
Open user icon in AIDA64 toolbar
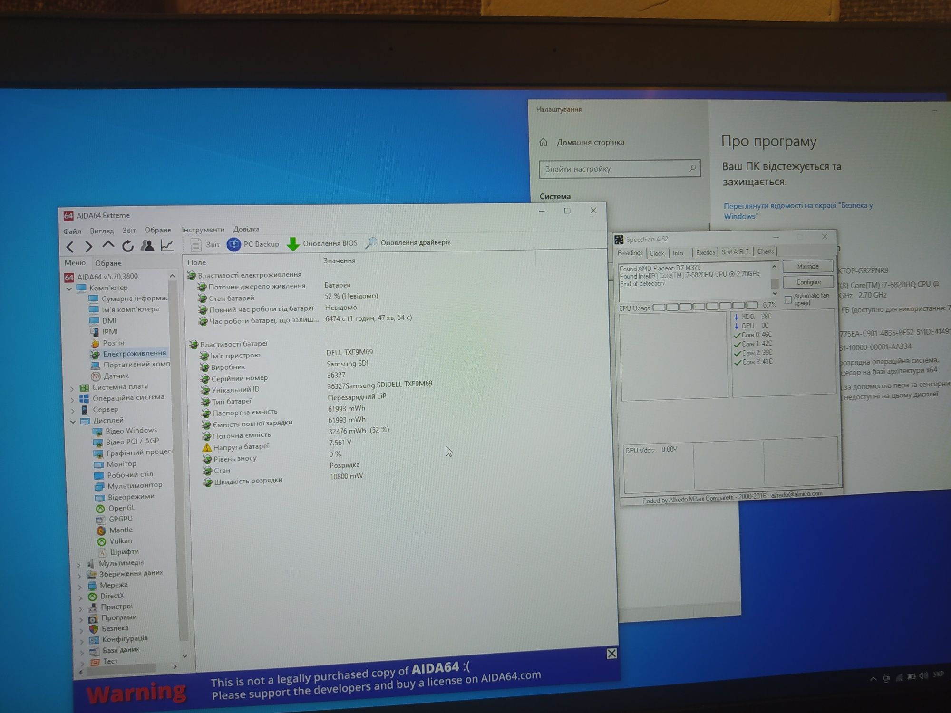(147, 245)
